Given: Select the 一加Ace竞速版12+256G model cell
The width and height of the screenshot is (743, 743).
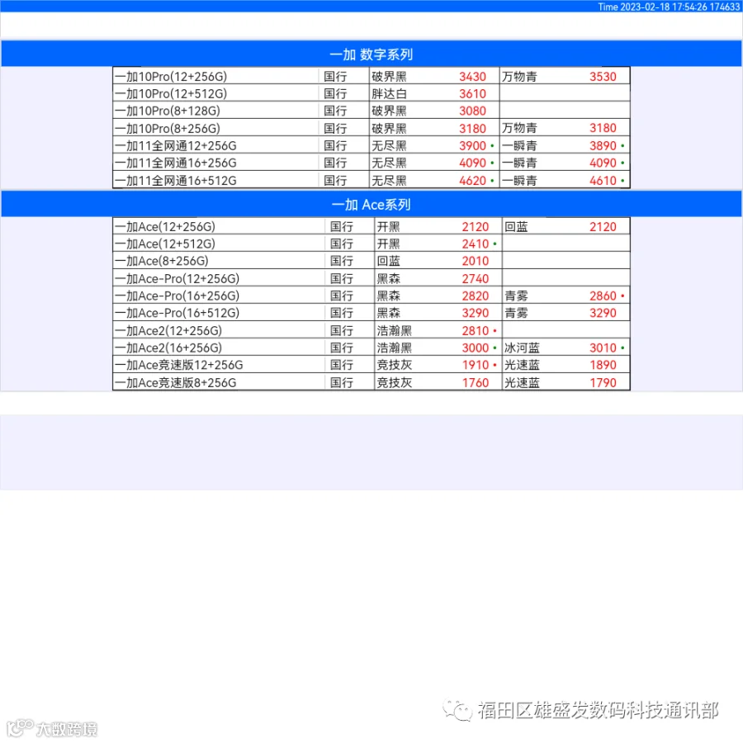Looking at the screenshot, I should [219, 365].
